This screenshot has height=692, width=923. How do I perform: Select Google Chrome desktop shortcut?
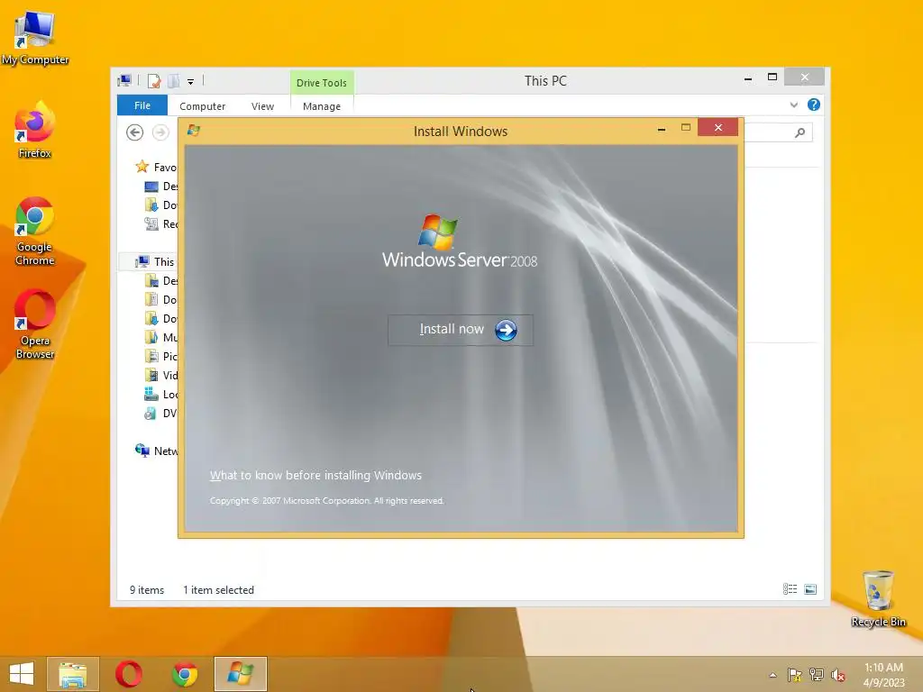point(35,232)
